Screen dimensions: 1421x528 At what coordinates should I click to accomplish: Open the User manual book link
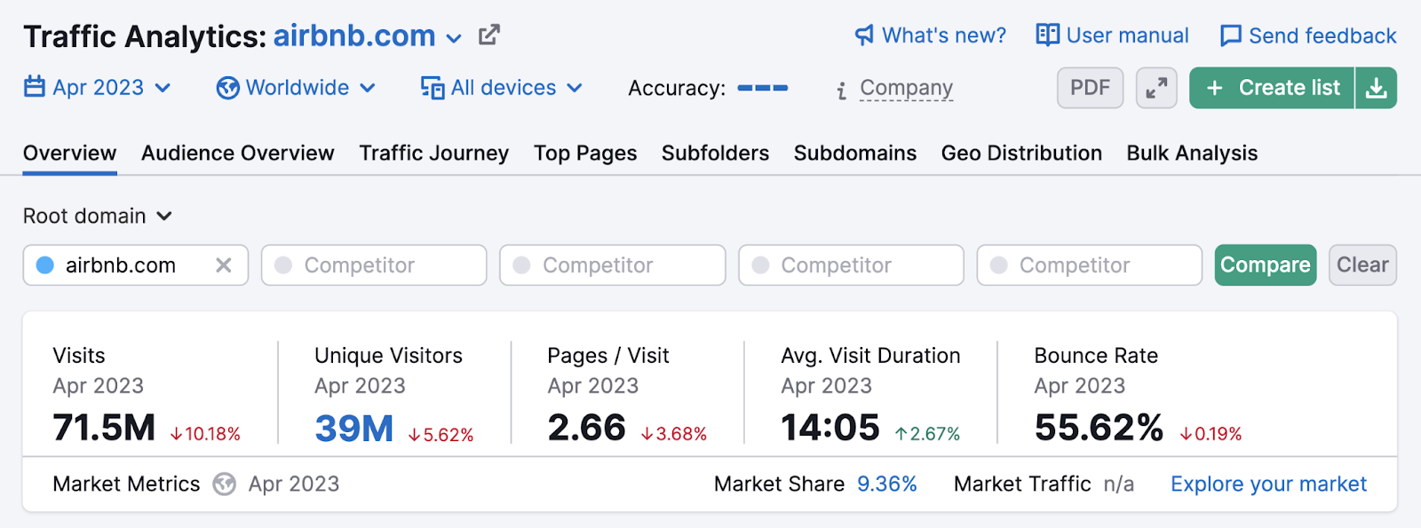coord(1112,35)
